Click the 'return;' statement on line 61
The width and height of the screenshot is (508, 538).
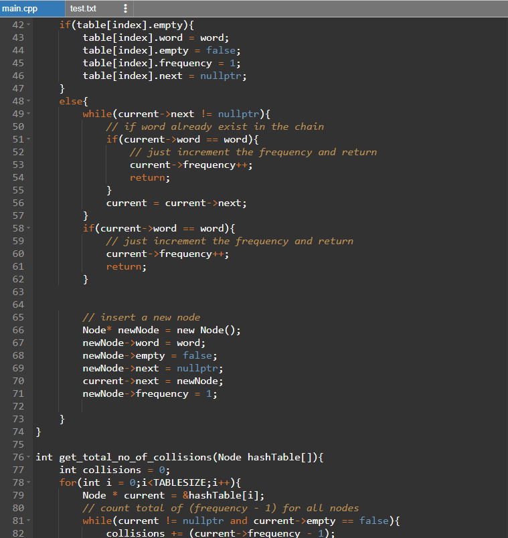tap(126, 266)
